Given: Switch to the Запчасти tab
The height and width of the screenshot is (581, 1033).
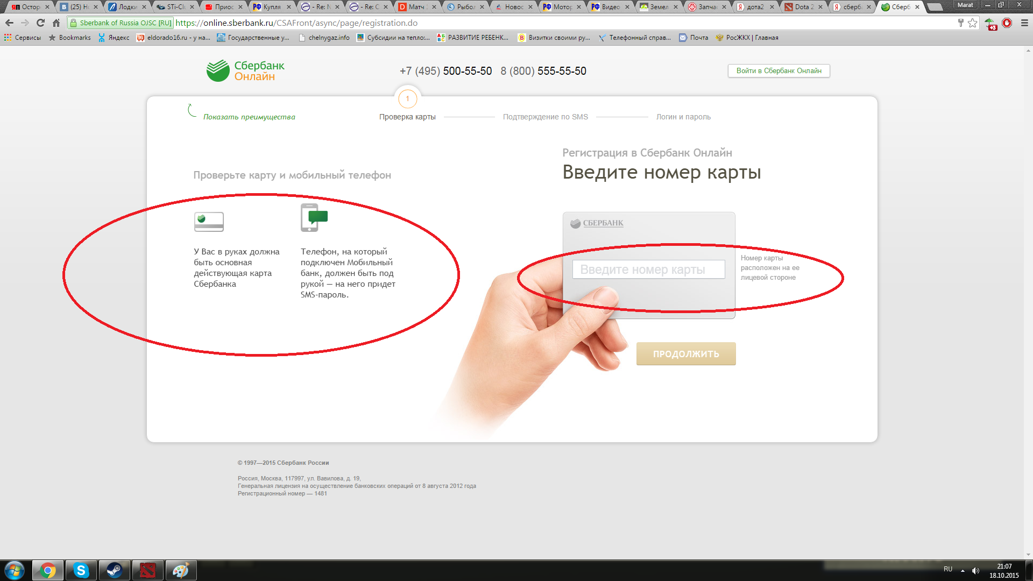Looking at the screenshot, I should pos(707,7).
